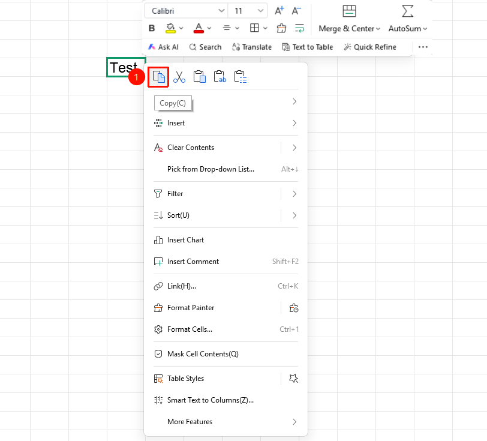Click the Text to Table button
The width and height of the screenshot is (487, 441).
(308, 47)
